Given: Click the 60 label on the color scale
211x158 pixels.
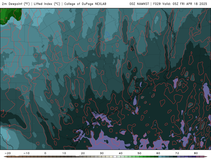Looking at the screenshot, I should [158, 153].
